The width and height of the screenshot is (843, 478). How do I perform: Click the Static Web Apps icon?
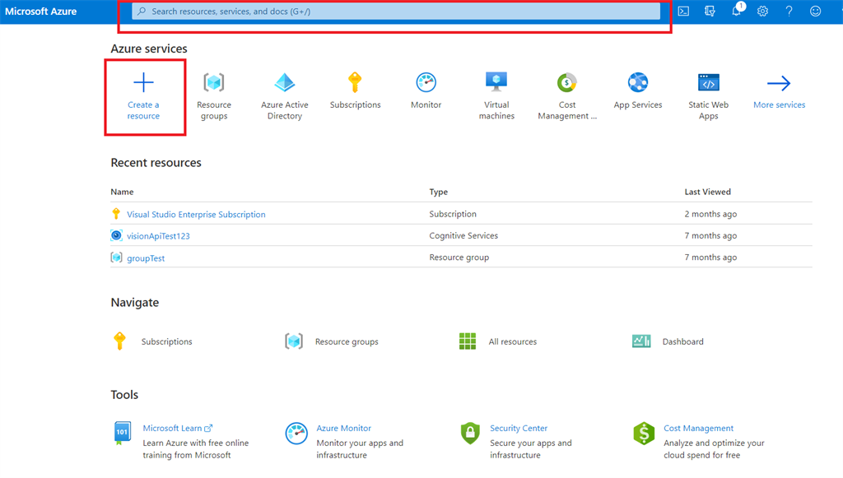pos(708,82)
